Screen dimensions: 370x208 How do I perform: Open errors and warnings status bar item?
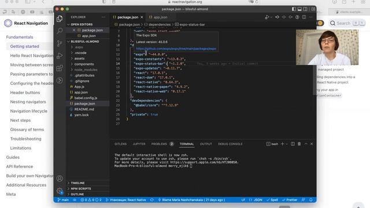(x=91, y=200)
